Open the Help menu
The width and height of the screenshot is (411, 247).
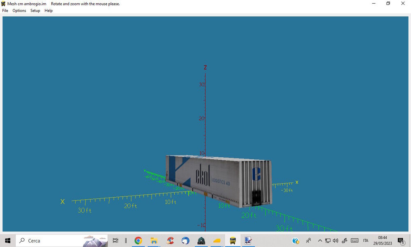(48, 11)
